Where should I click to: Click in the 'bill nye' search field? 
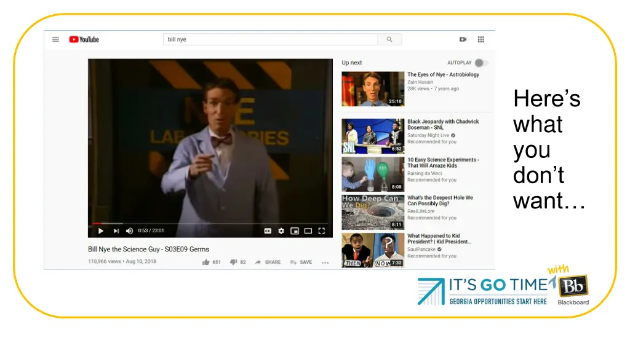[x=271, y=39]
